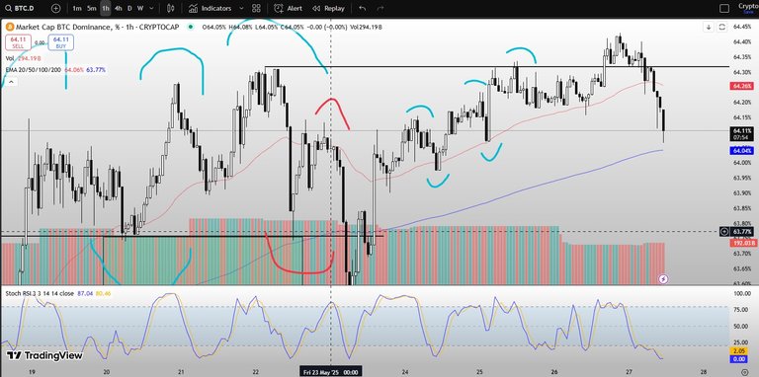Switch to the weekly W timeframe

140,8
